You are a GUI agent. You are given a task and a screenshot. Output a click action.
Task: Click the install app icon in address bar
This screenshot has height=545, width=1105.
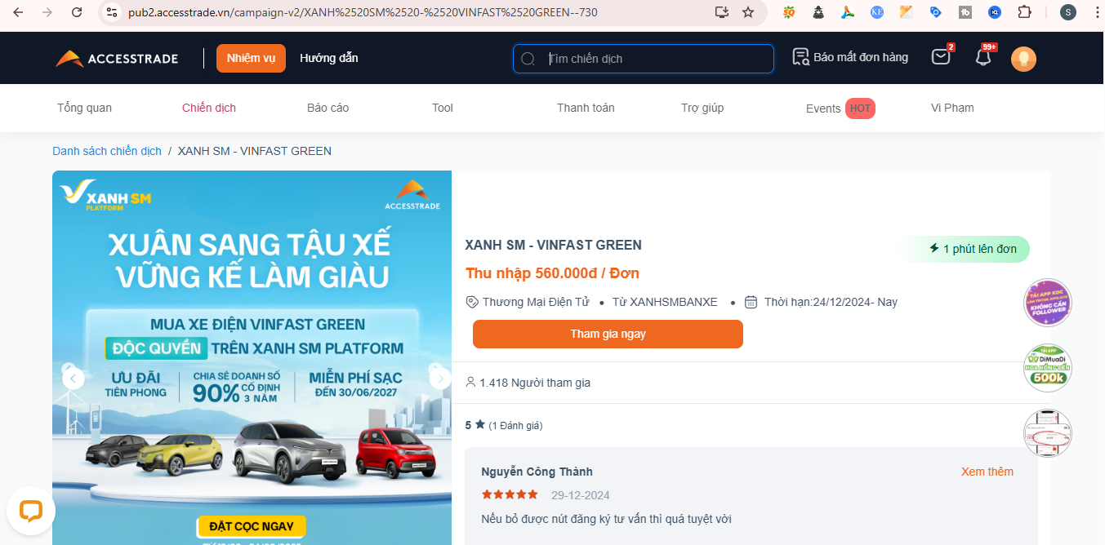(721, 12)
